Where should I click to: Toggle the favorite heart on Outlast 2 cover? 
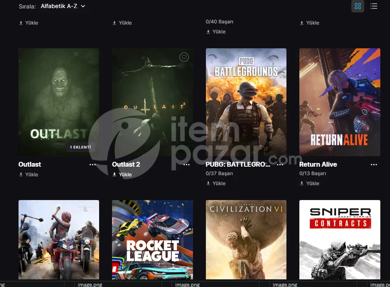tap(184, 58)
